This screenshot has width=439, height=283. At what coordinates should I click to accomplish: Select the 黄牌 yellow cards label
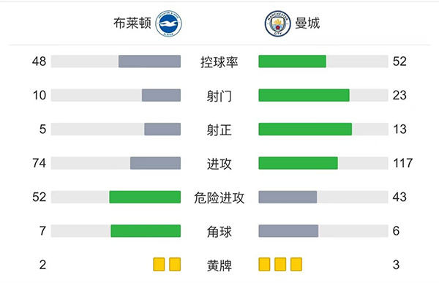point(219,265)
